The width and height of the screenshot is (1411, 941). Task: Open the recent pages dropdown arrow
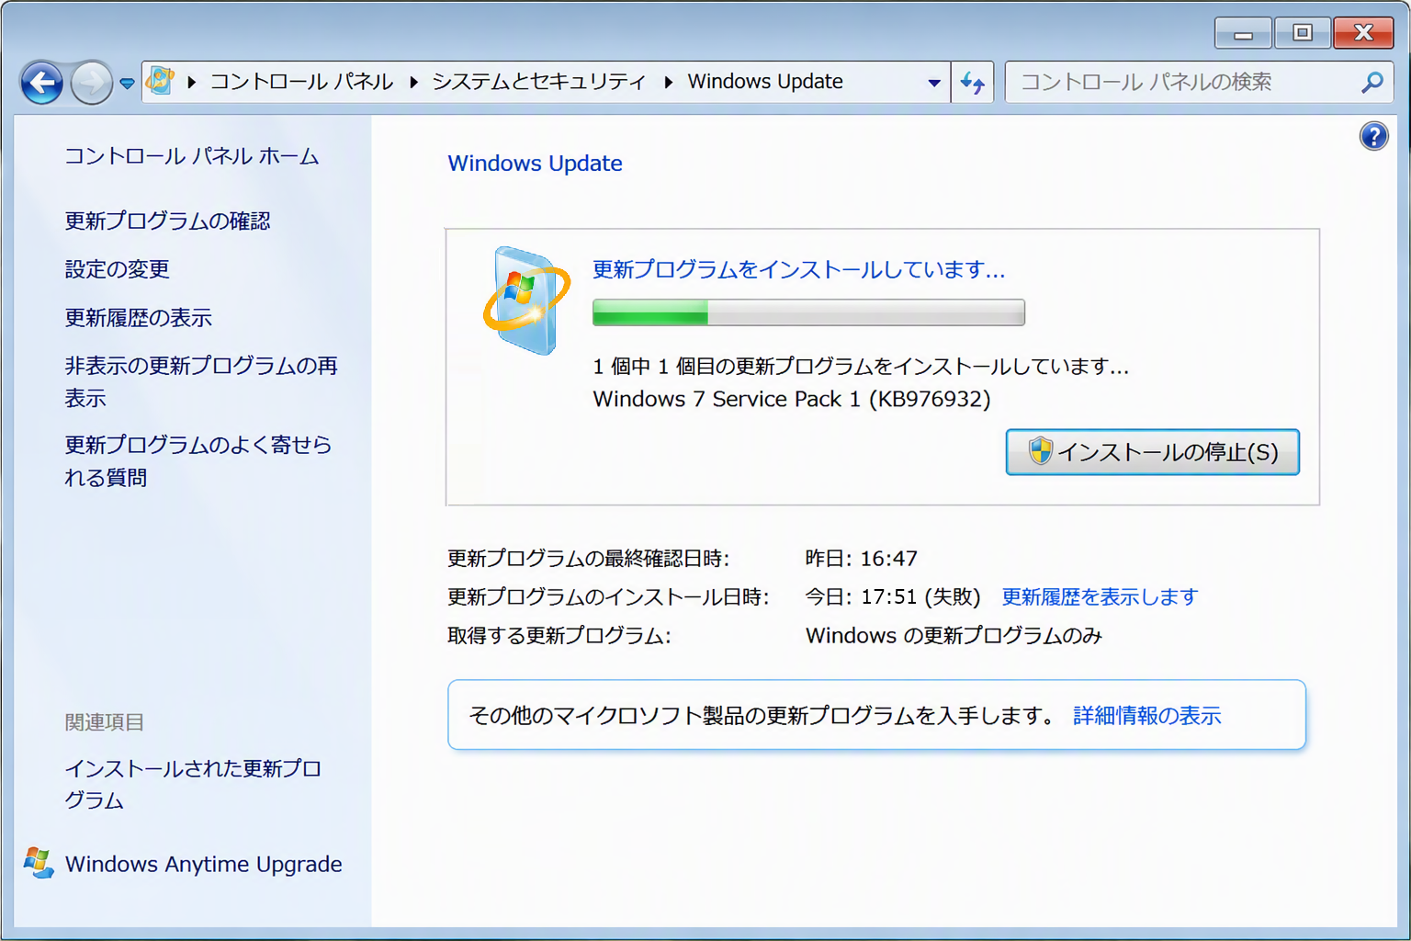pyautogui.click(x=127, y=84)
